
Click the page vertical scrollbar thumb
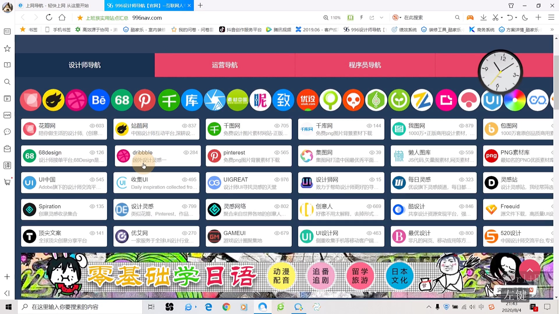(556, 82)
